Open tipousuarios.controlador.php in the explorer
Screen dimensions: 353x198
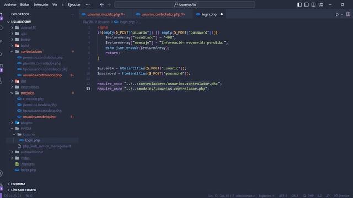coord(45,69)
